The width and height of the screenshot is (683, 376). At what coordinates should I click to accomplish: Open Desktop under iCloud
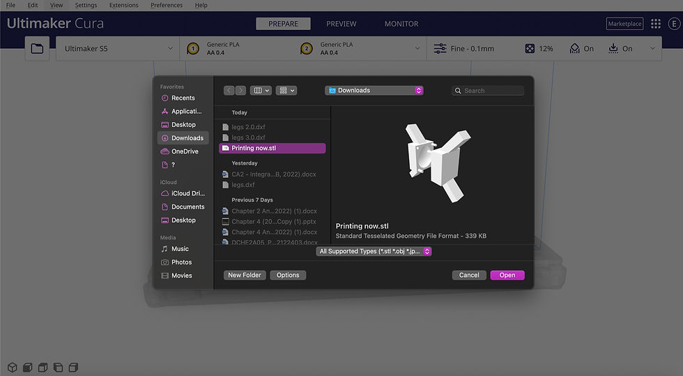(183, 220)
